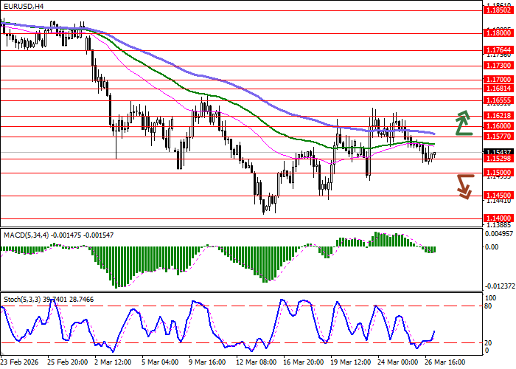The width and height of the screenshot is (516, 369).
Task: Click the EURUSD,H4 chart title
Action: point(24,6)
